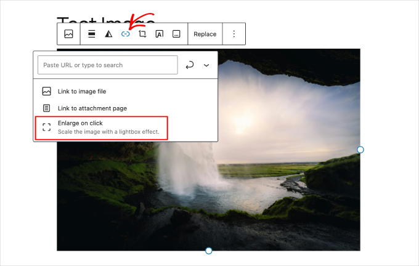419x266 pixels.
Task: Click the brackets icon beside Enlarge on click
Action: coord(46,127)
